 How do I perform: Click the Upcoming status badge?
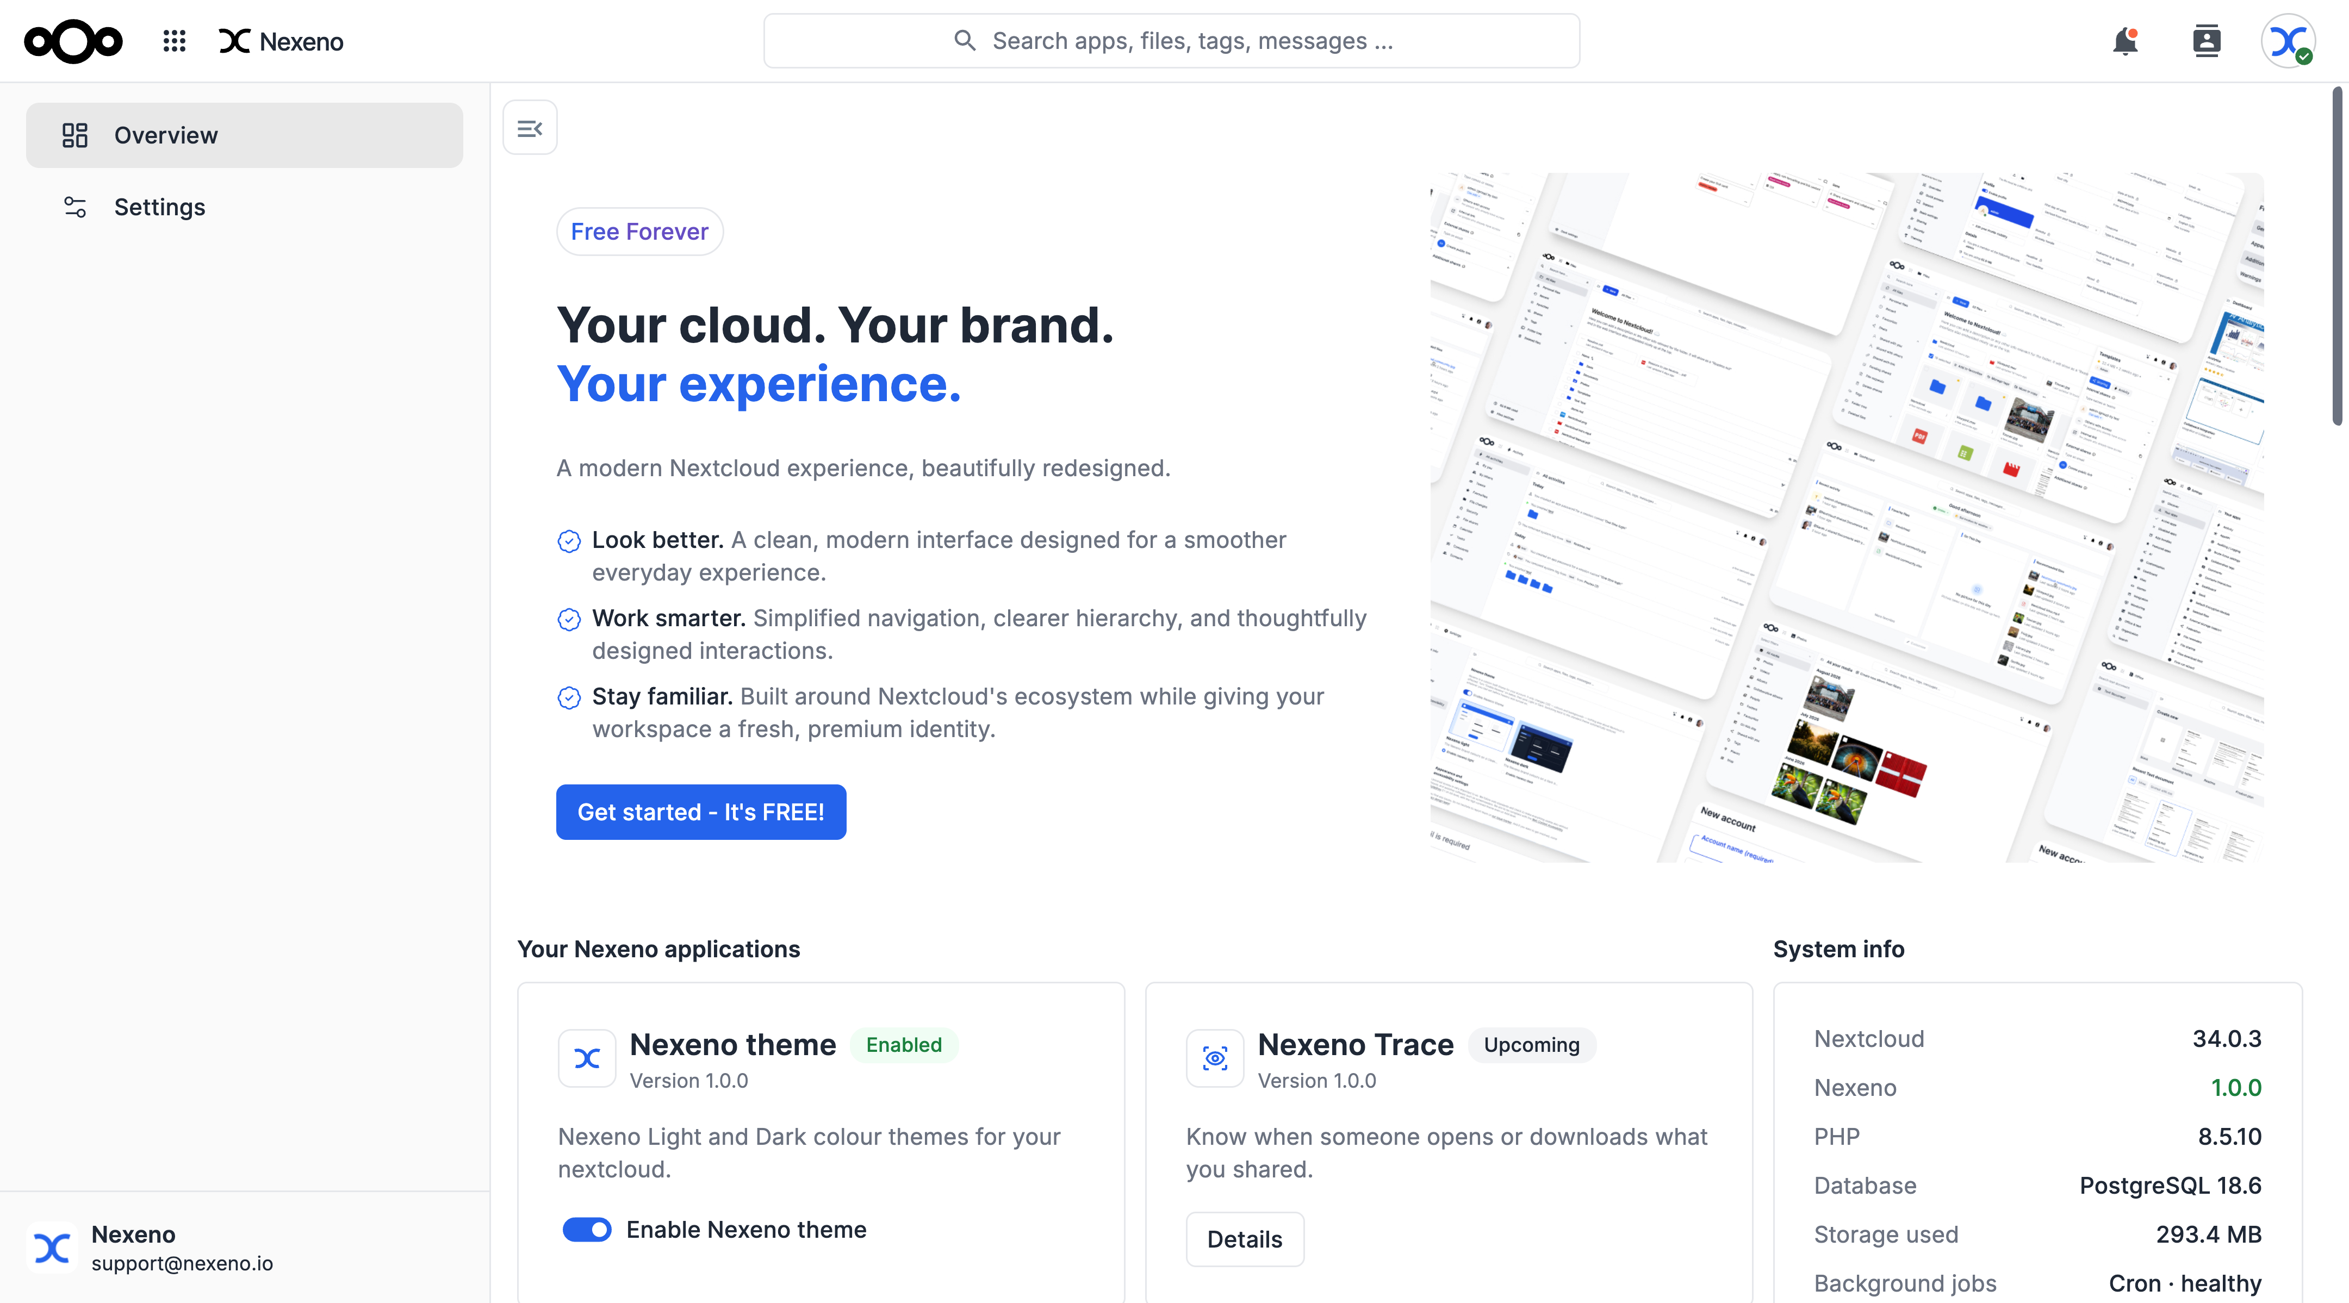(1531, 1045)
